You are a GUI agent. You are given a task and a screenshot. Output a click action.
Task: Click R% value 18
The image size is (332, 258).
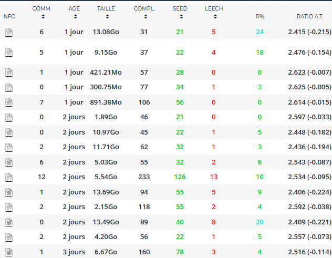click(260, 53)
